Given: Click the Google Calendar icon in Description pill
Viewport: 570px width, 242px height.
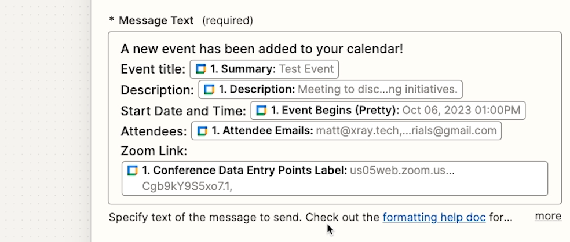Looking at the screenshot, I should (209, 89).
